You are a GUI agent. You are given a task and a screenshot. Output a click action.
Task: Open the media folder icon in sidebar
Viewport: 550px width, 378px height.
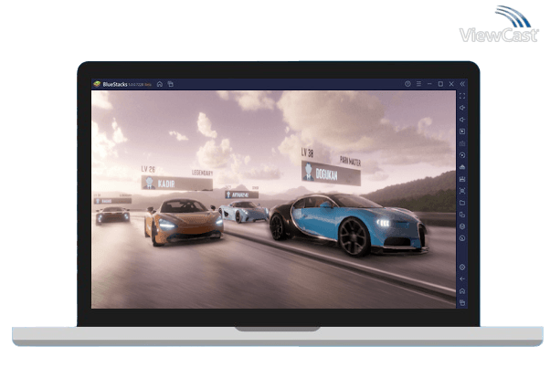(x=462, y=203)
